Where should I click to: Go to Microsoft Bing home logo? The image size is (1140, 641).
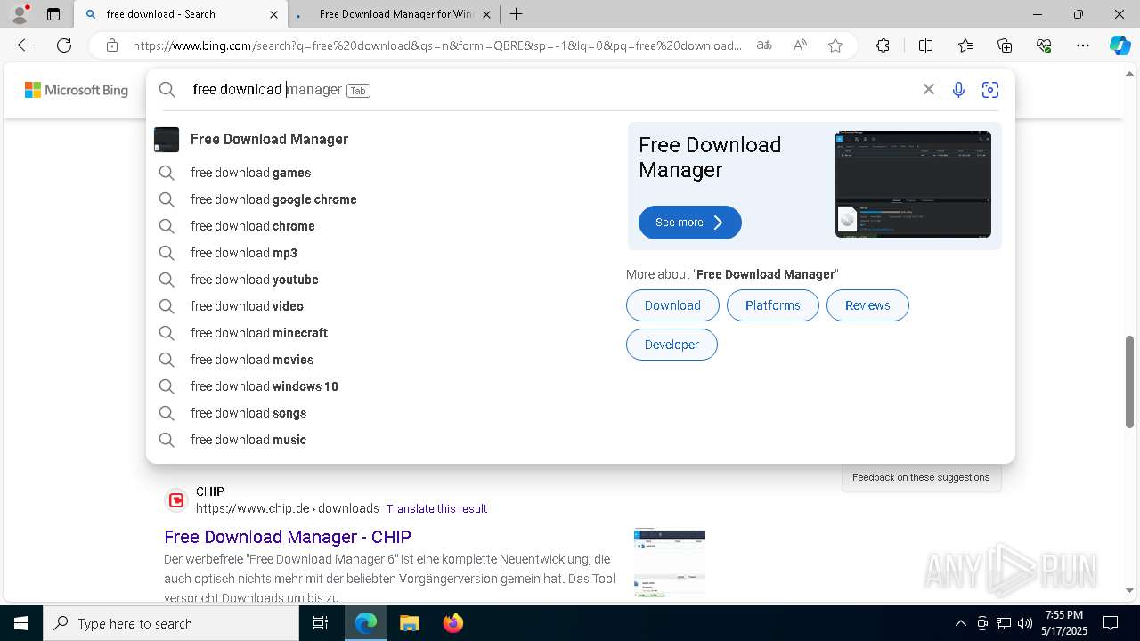(x=77, y=90)
